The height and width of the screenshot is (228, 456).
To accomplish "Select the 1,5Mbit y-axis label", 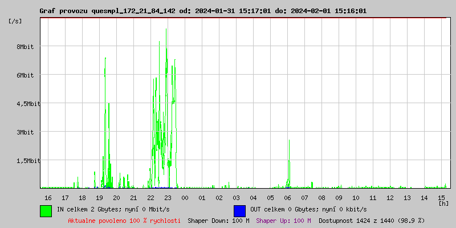I will pos(27,161).
